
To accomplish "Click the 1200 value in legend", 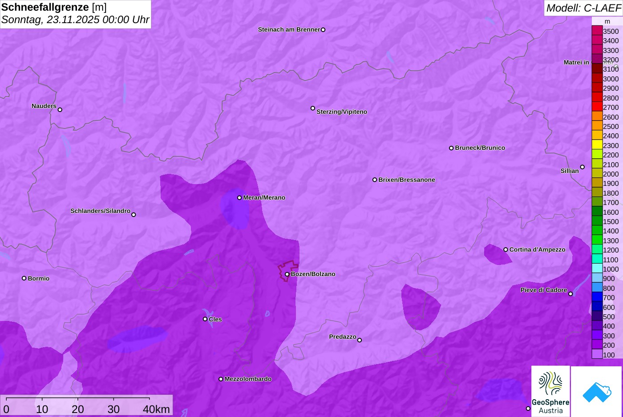I will (x=611, y=250).
